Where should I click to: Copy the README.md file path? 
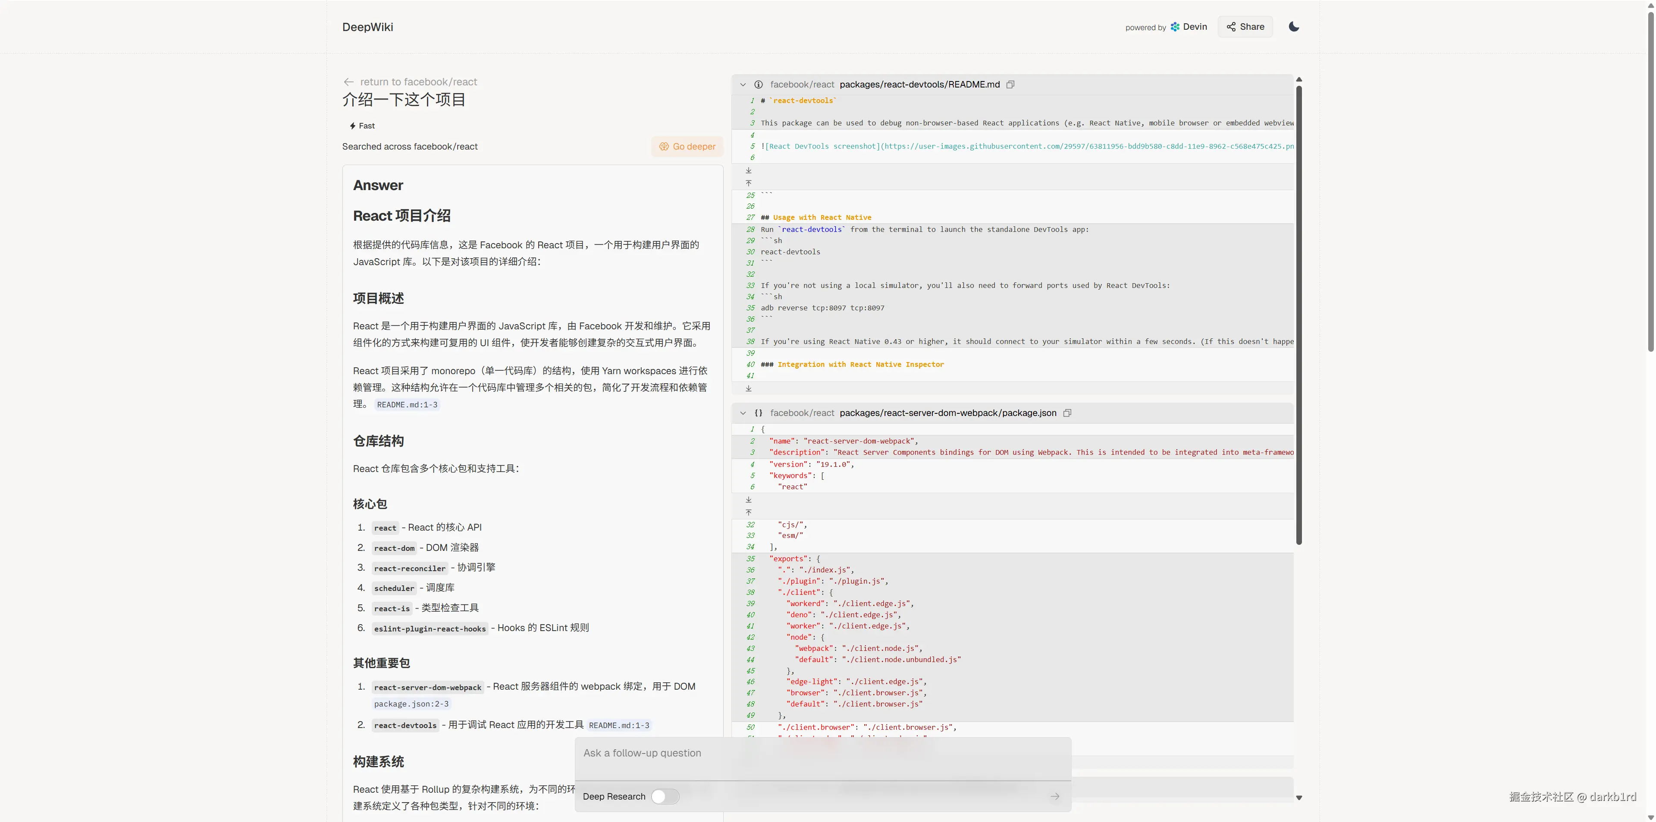point(1010,84)
